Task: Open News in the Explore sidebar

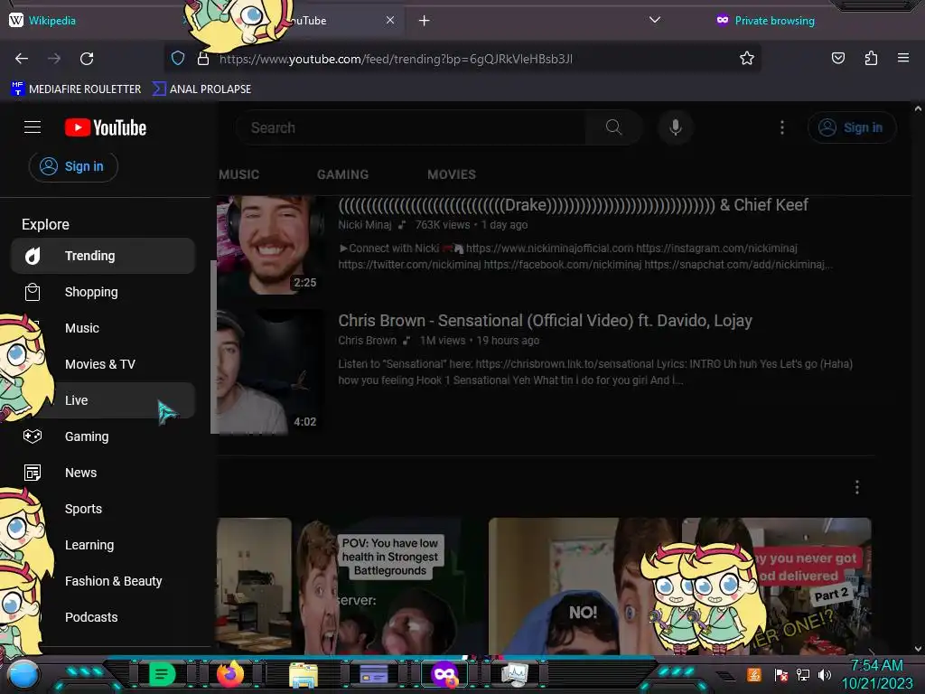Action: click(103, 473)
